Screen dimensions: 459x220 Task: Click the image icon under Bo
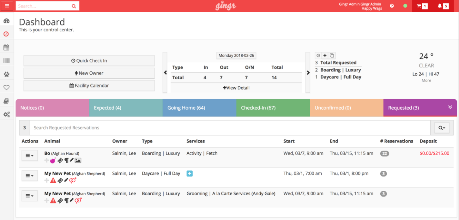coord(78,161)
